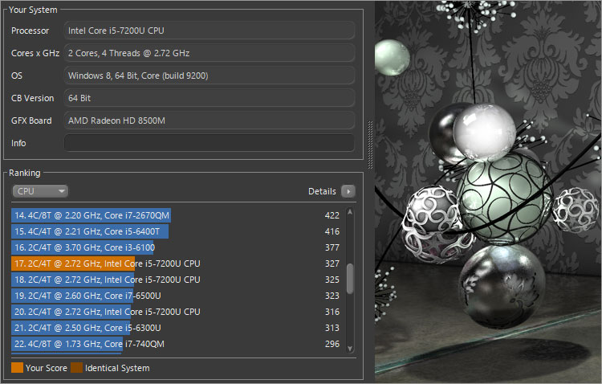Click the Your Score legend label
The image size is (602, 384).
point(47,368)
